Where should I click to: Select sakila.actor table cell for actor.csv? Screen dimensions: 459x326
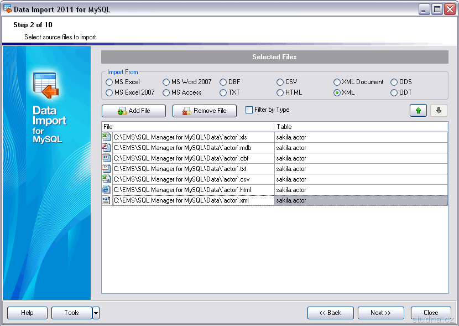(x=361, y=179)
